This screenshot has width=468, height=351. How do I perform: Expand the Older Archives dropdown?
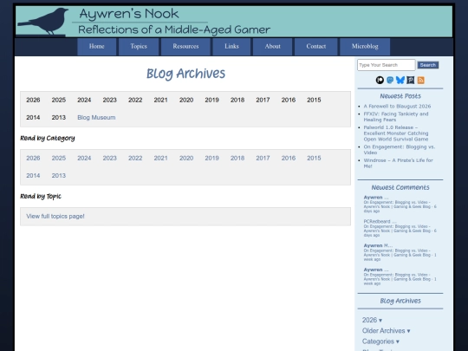[386, 331]
